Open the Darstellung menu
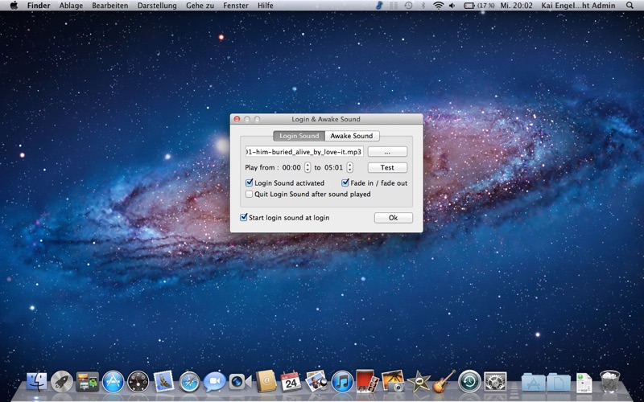The image size is (644, 402). pyautogui.click(x=157, y=6)
